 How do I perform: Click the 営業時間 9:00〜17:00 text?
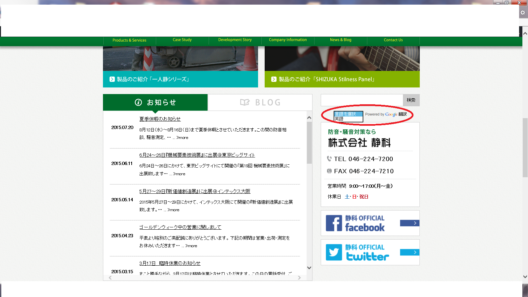360,186
